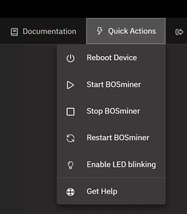Choose the Reboot Device menu entry
The width and height of the screenshot is (187, 214).
[112, 58]
